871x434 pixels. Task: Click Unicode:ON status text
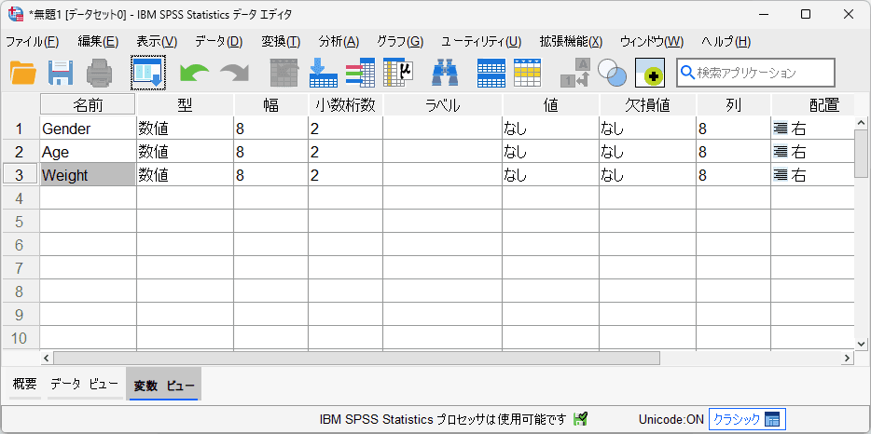pos(671,419)
